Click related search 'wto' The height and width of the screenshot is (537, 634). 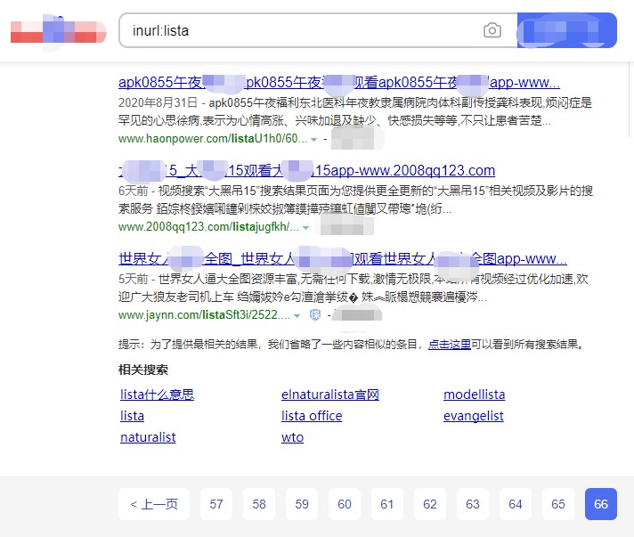click(x=292, y=437)
